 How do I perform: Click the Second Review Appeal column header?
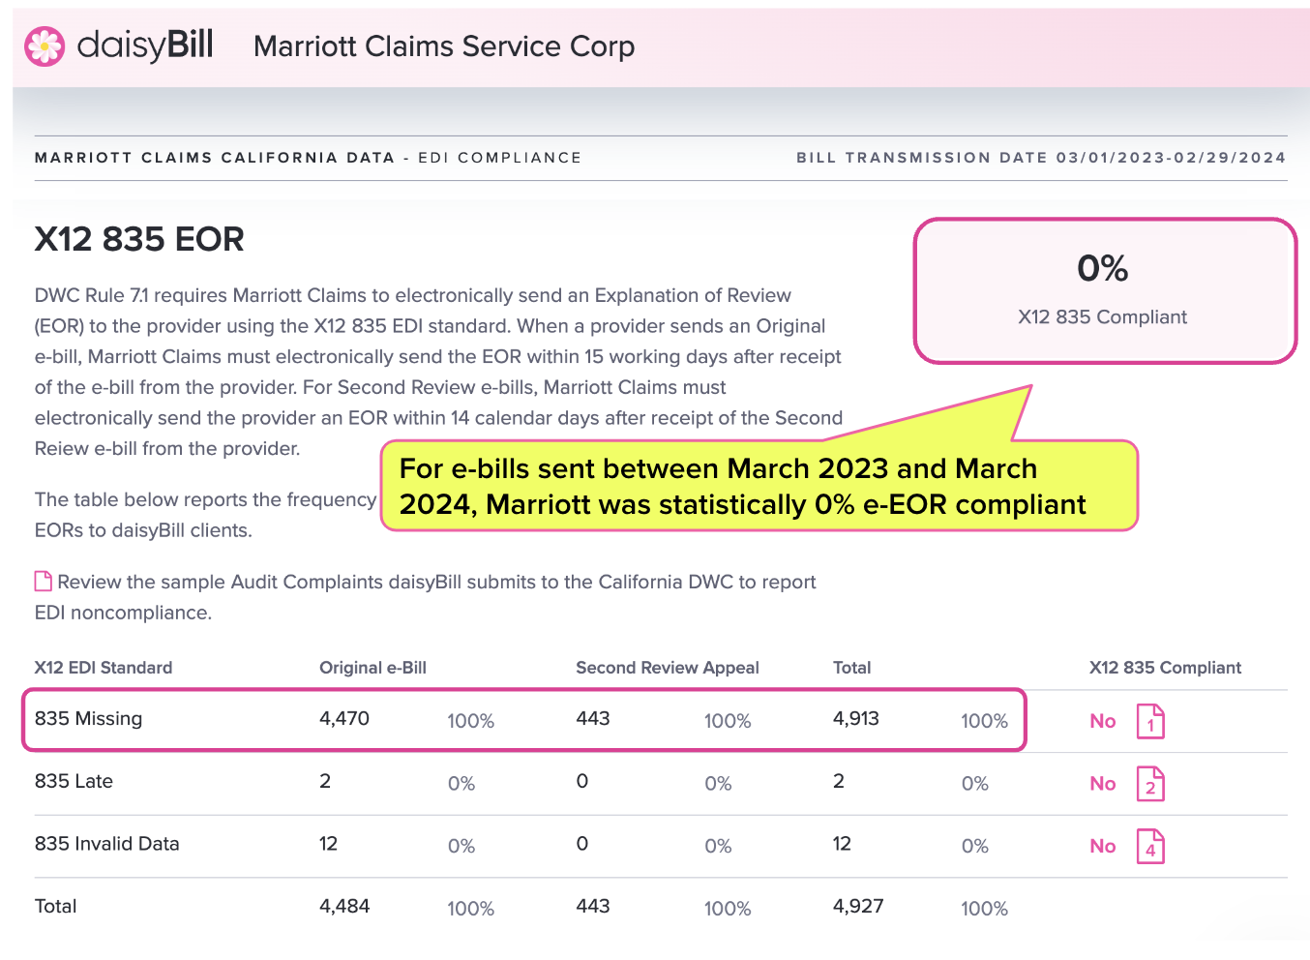point(668,668)
